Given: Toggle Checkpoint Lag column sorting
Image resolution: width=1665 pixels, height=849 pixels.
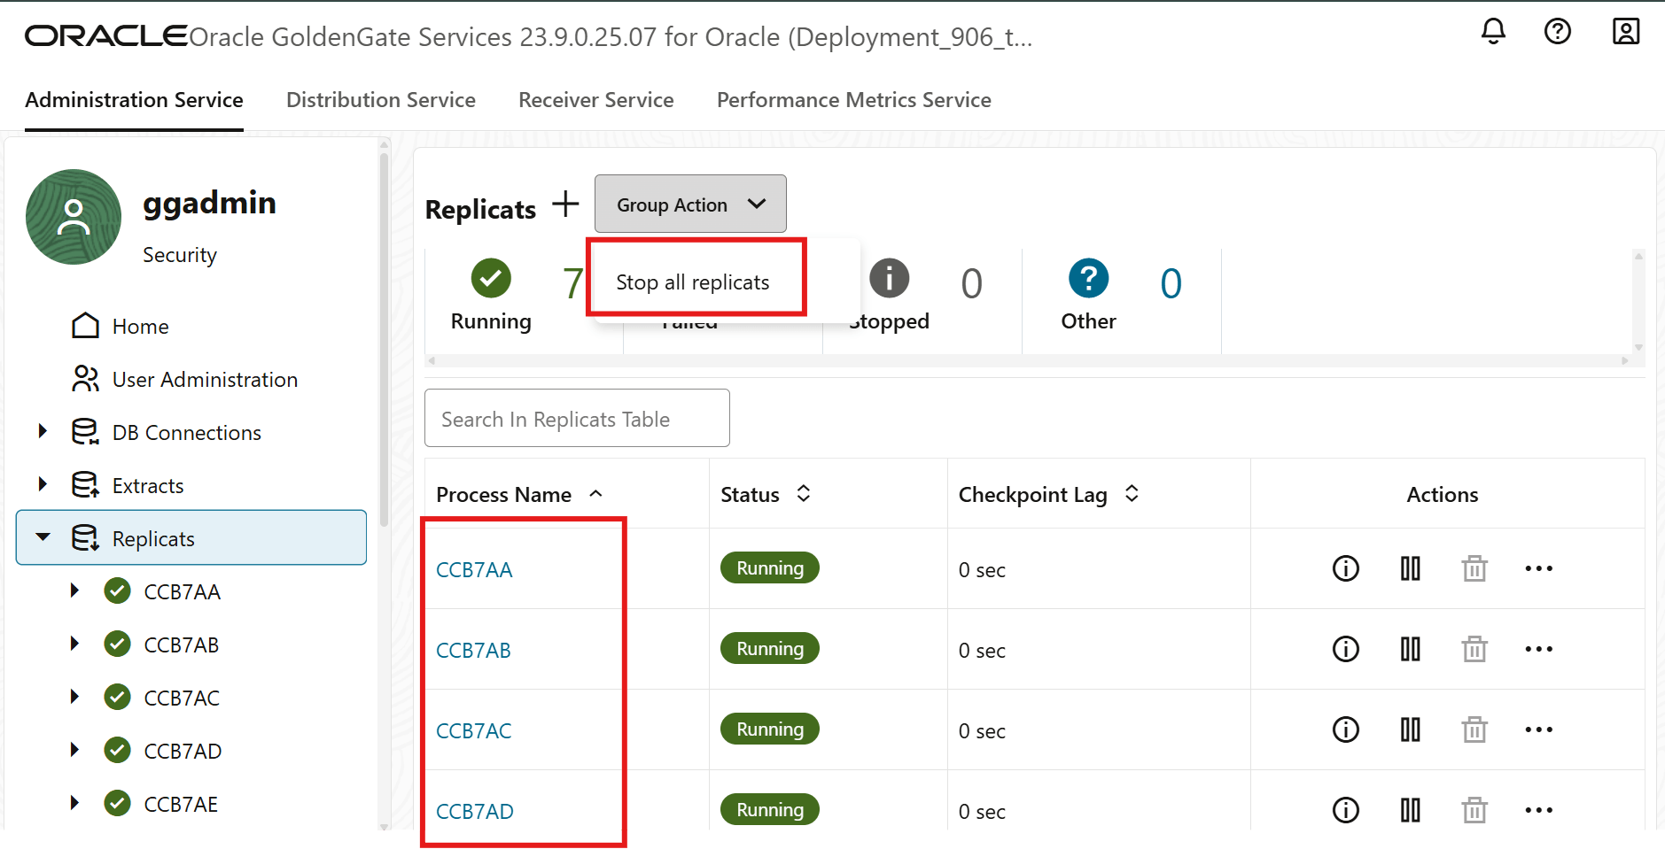Looking at the screenshot, I should tap(1132, 494).
